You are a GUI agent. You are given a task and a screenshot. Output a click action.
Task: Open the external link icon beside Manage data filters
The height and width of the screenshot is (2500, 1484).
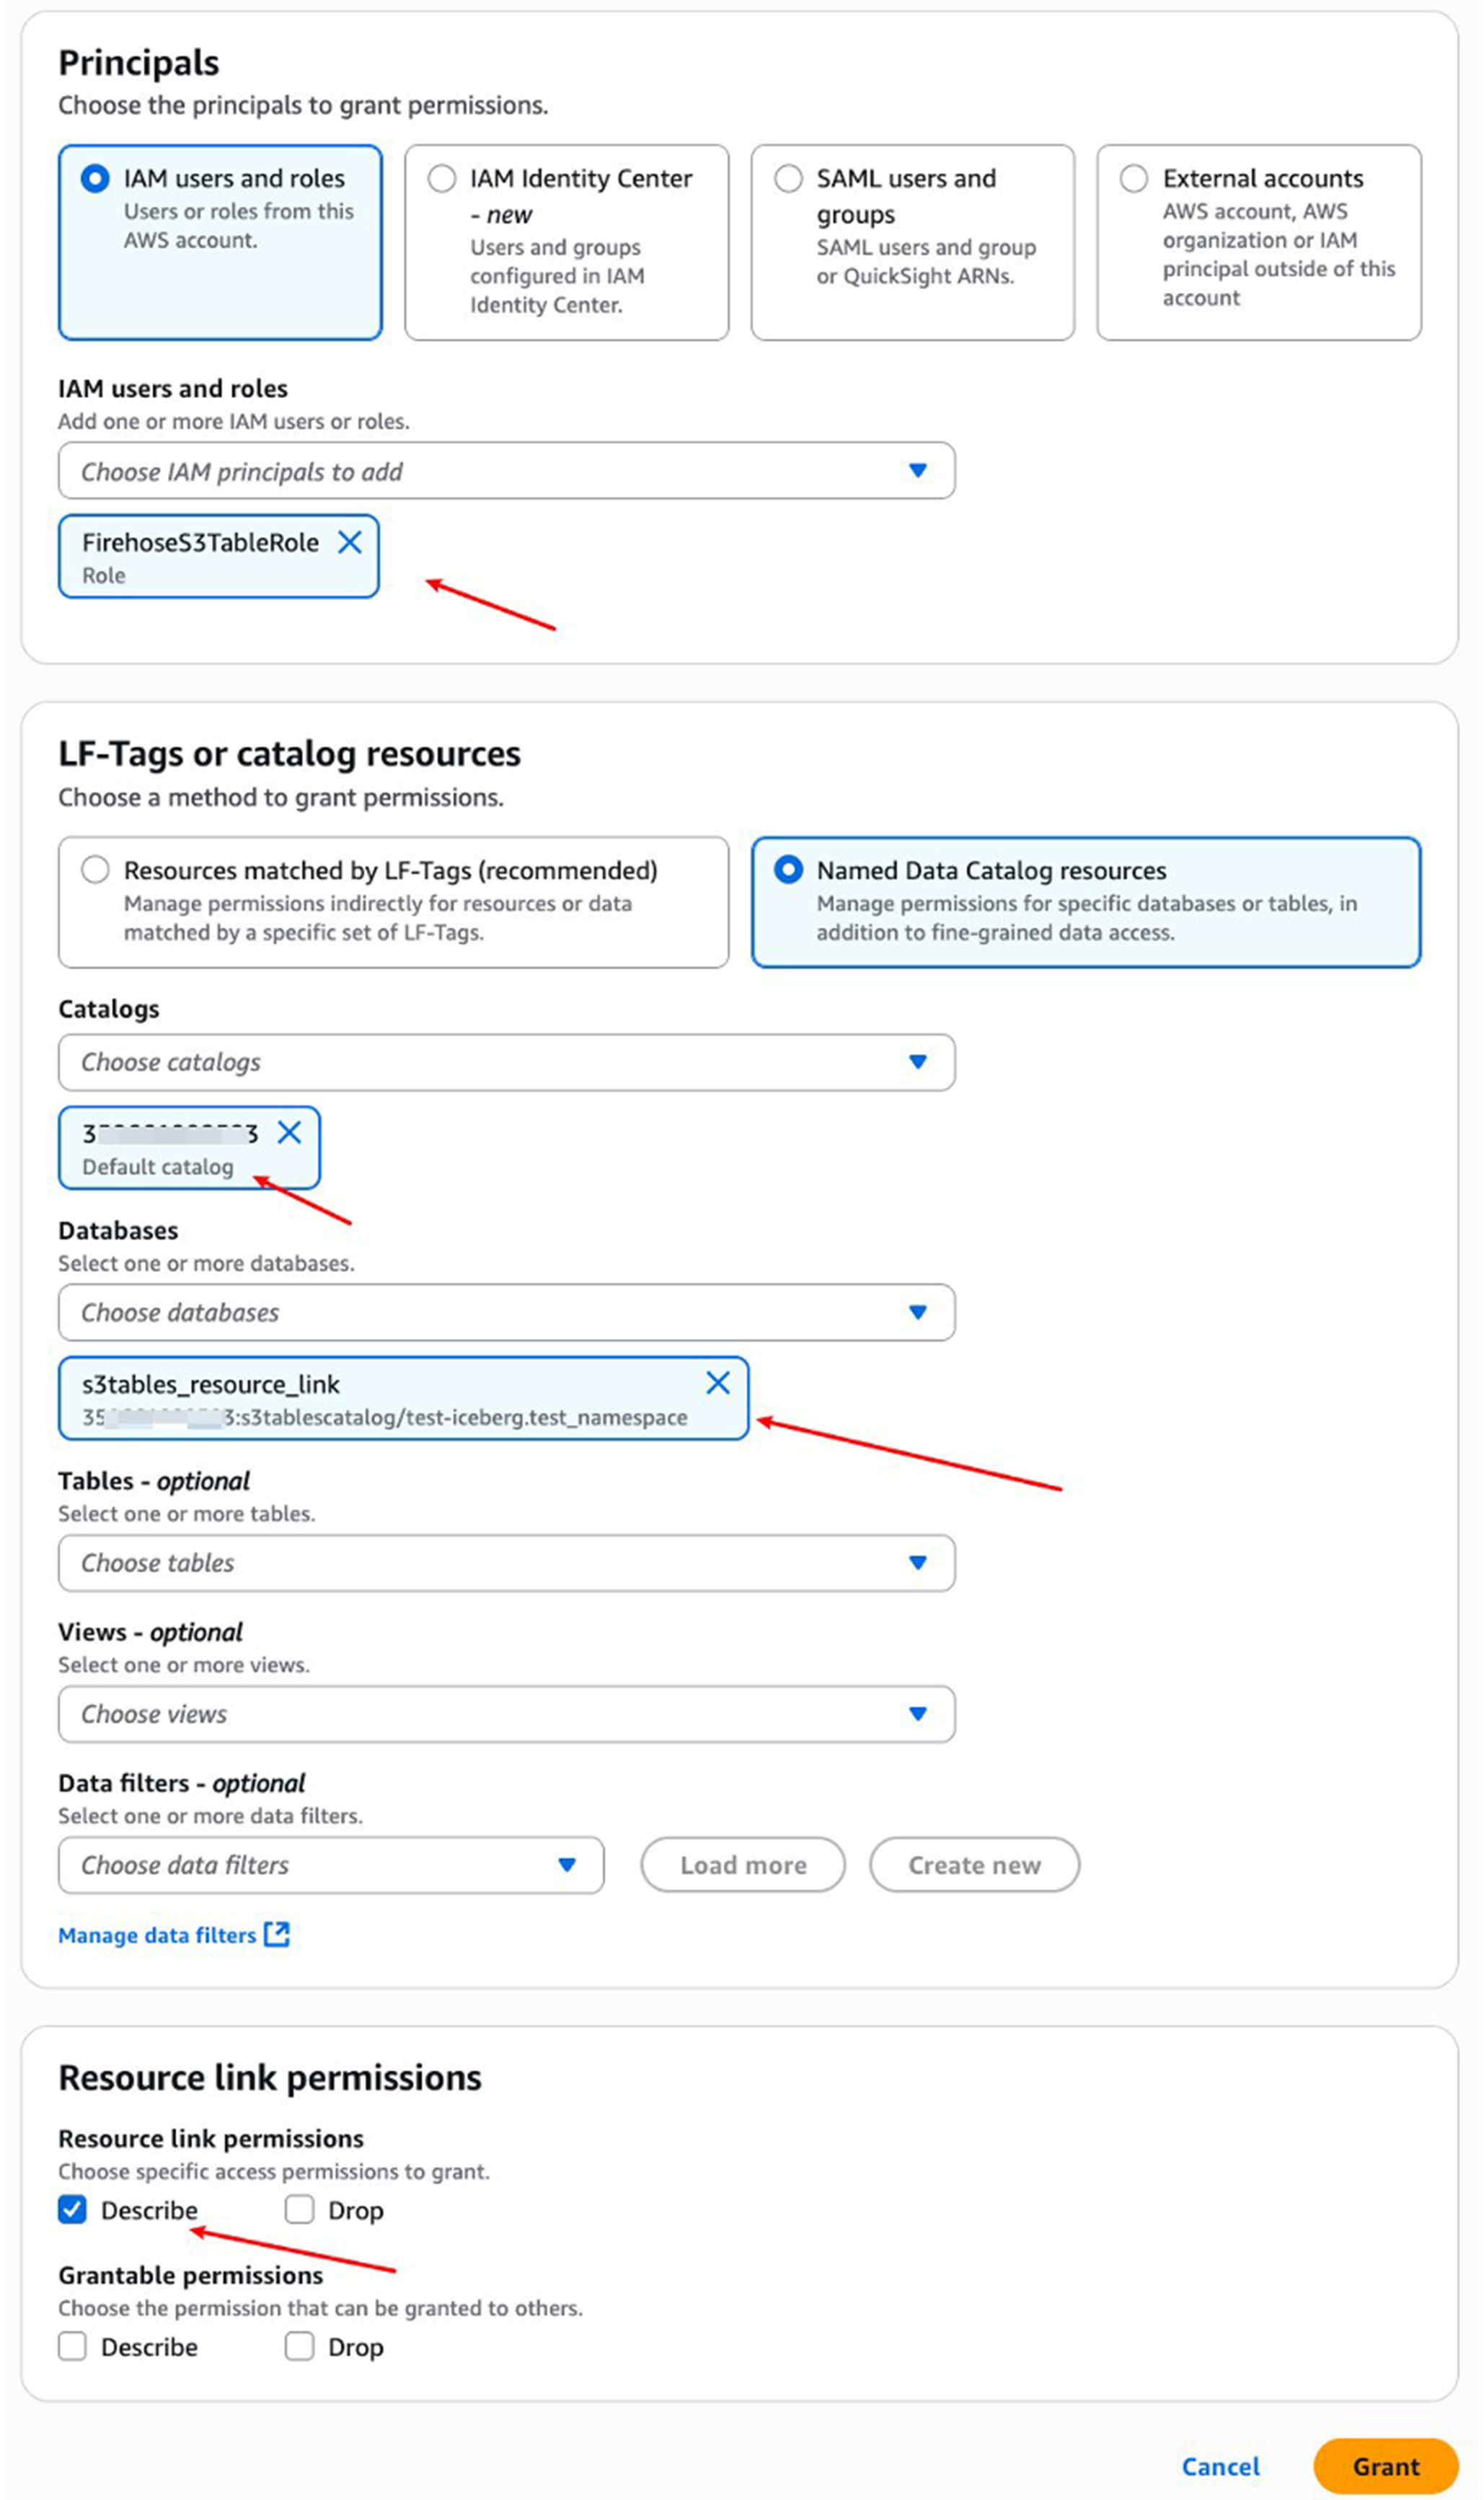click(277, 1934)
